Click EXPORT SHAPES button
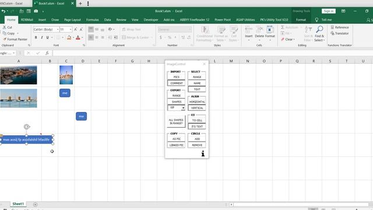 [x=176, y=101]
